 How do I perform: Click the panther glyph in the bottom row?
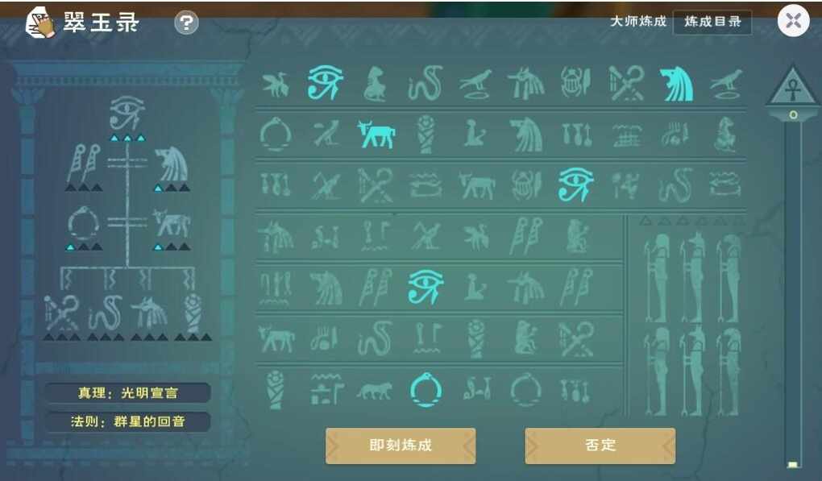pos(374,390)
